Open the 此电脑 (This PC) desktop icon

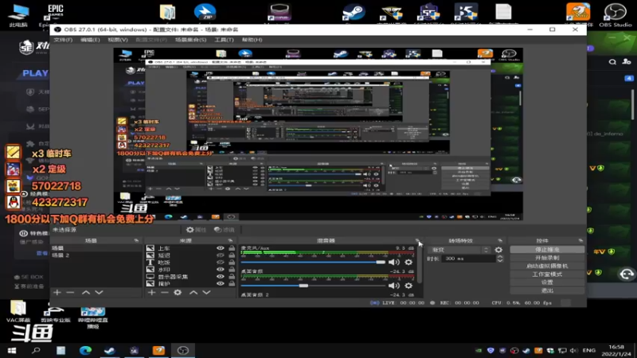click(18, 15)
